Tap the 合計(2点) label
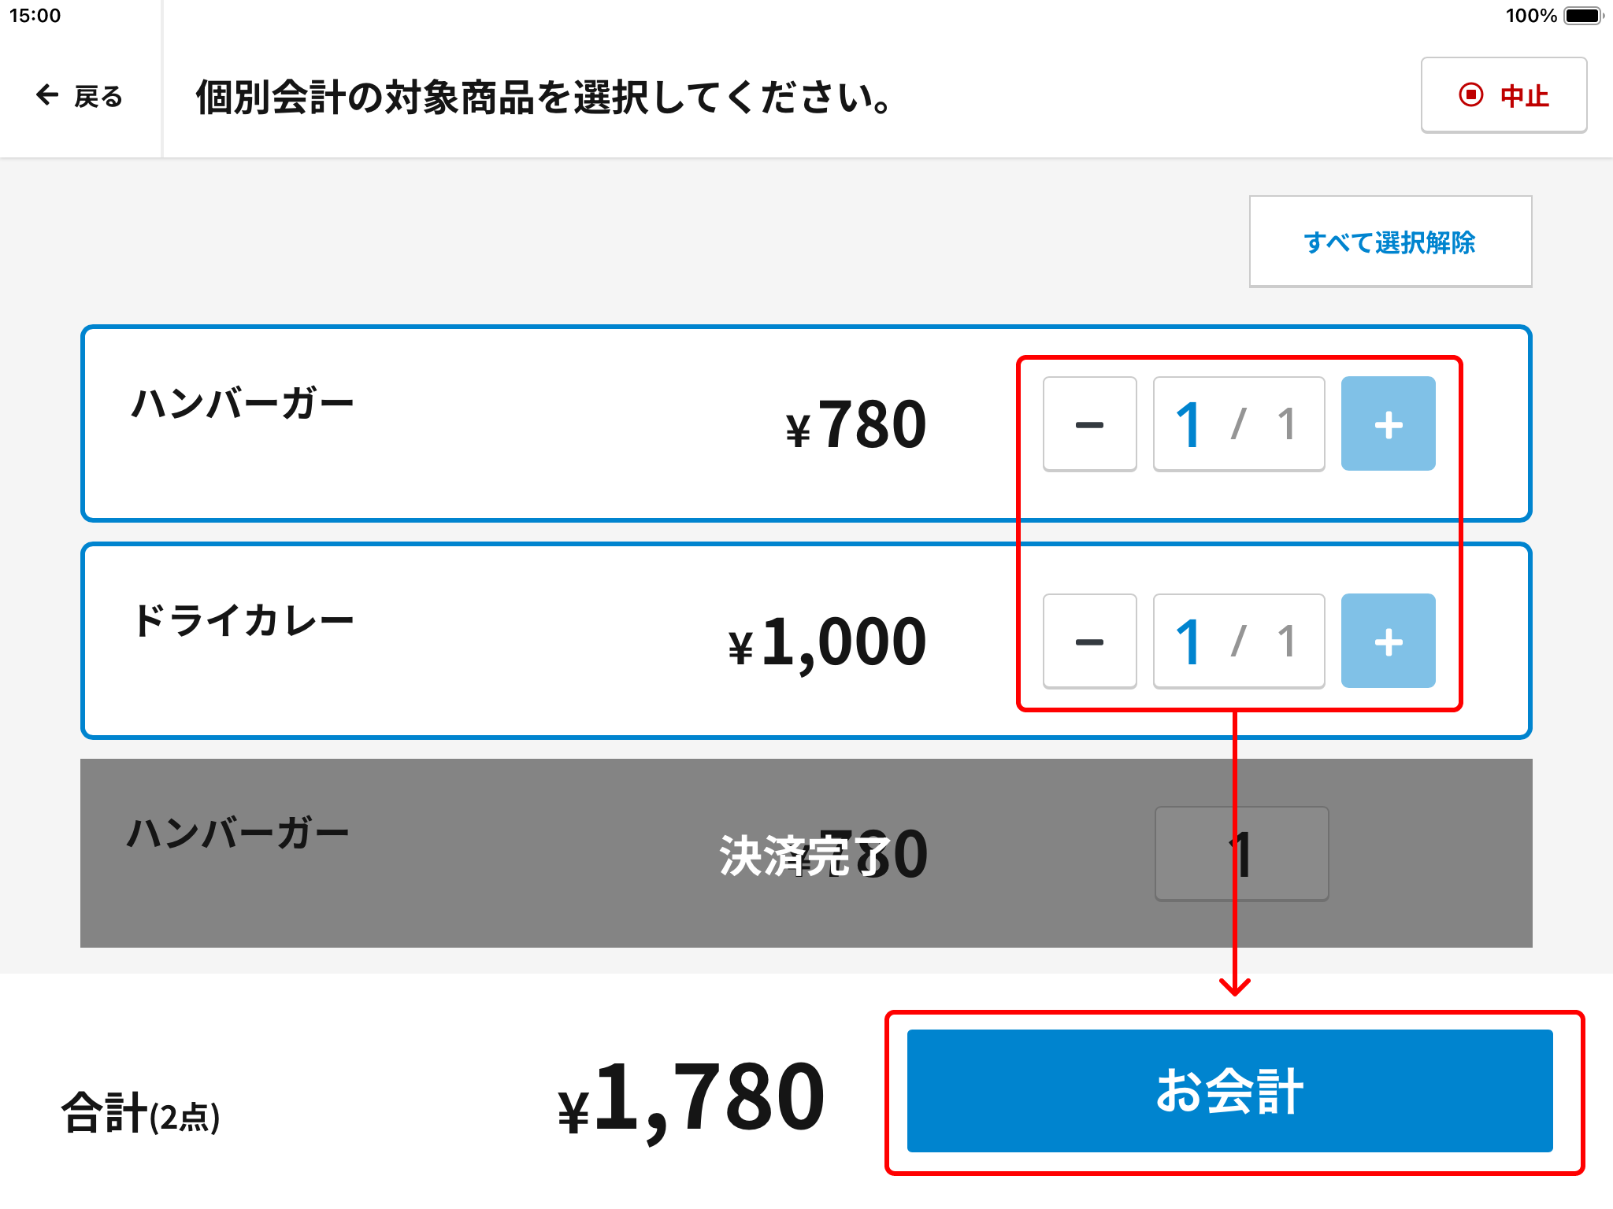Image resolution: width=1613 pixels, height=1209 pixels. click(x=141, y=1113)
